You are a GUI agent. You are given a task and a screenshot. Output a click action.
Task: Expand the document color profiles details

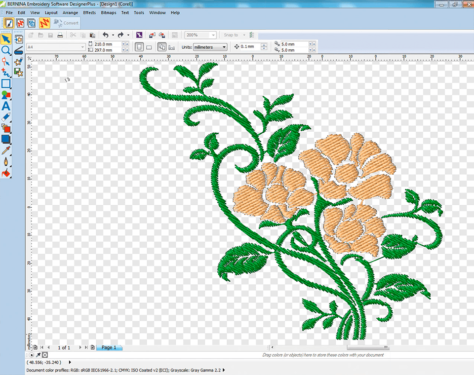tap(223, 369)
